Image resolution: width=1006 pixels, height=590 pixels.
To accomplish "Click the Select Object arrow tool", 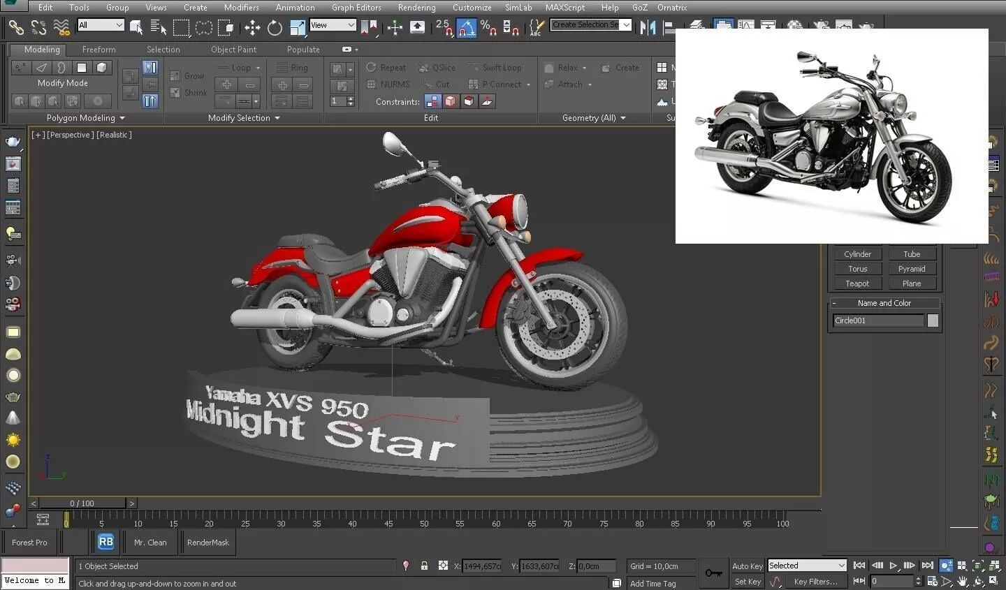I will 136,27.
